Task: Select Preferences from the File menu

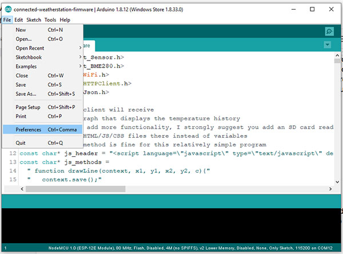Action: (x=29, y=130)
